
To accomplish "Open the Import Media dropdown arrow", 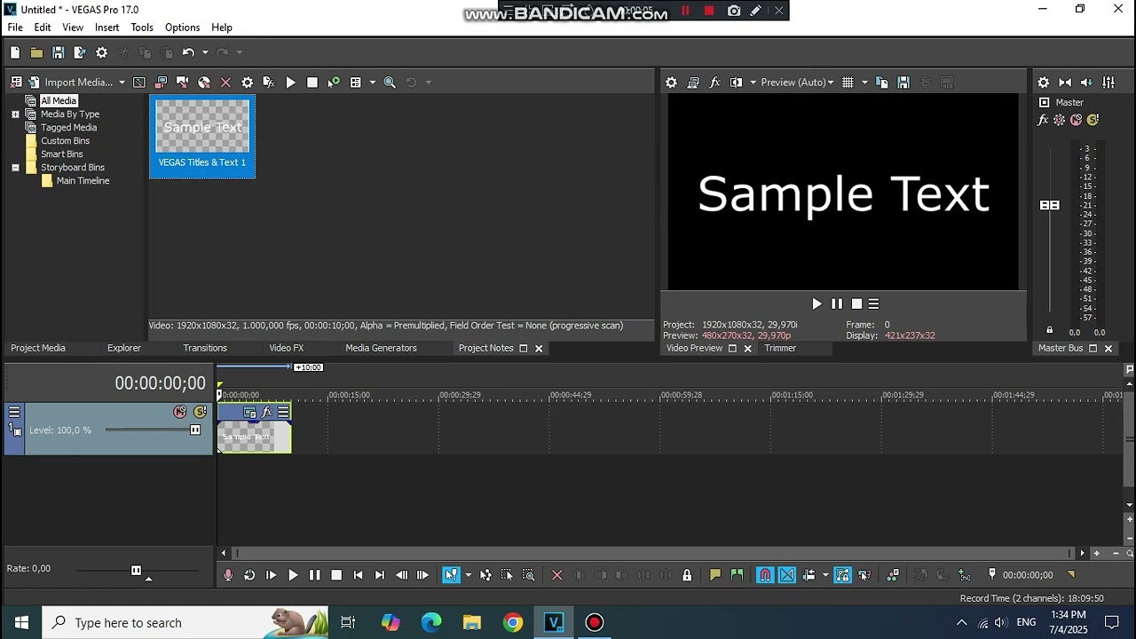I will click(x=122, y=83).
